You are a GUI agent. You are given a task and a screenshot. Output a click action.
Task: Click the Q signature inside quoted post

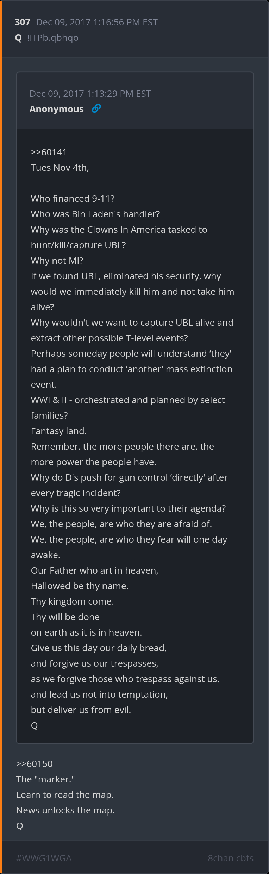click(x=35, y=725)
